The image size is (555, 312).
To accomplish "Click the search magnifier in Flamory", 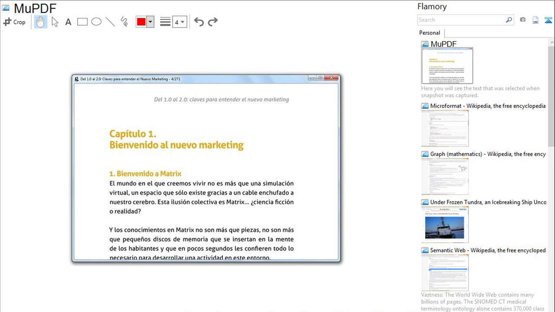I will point(508,20).
